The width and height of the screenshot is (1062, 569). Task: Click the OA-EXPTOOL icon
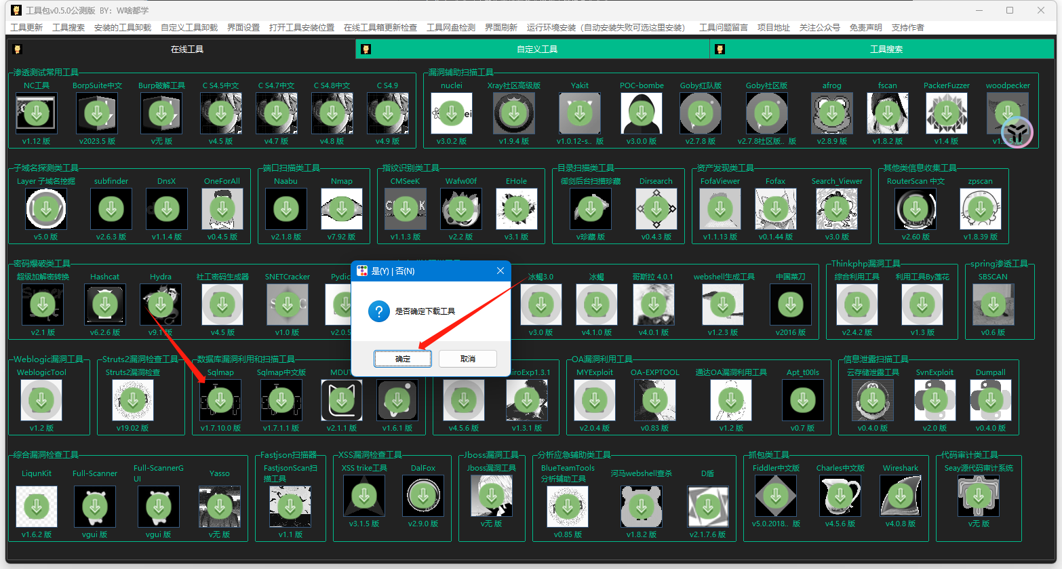point(655,400)
